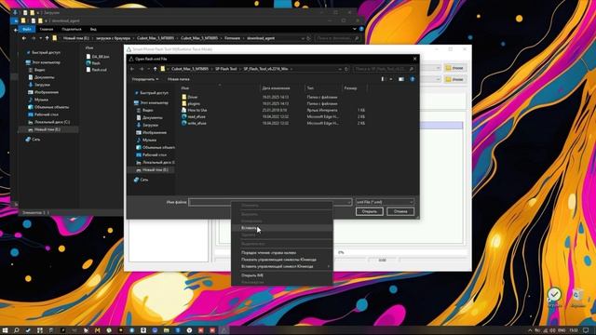Viewport: 596px width, 335px height.
Task: Open Рабочий стол in Open dialog sidebar
Action: [x=151, y=155]
